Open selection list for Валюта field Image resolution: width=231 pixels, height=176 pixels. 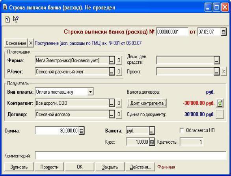(x=152, y=131)
